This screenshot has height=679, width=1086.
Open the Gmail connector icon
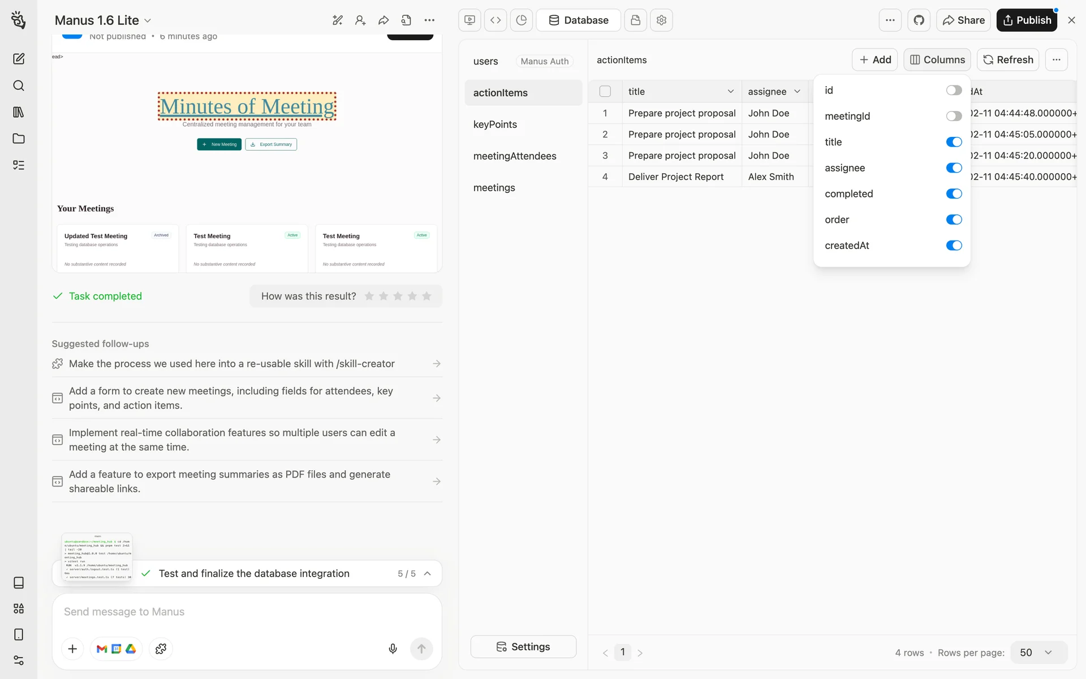click(102, 648)
